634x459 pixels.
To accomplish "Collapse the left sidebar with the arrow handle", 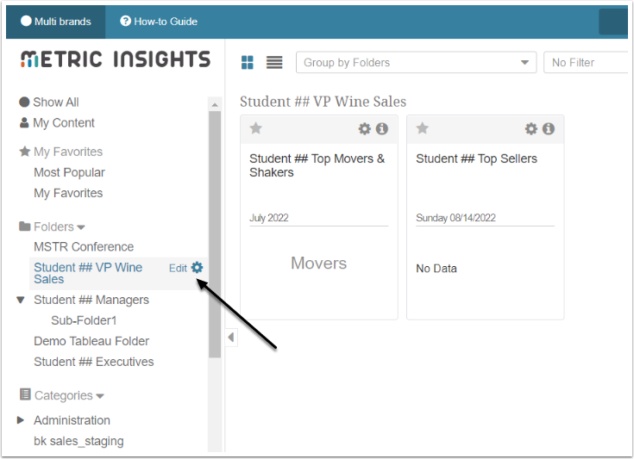I will point(230,337).
